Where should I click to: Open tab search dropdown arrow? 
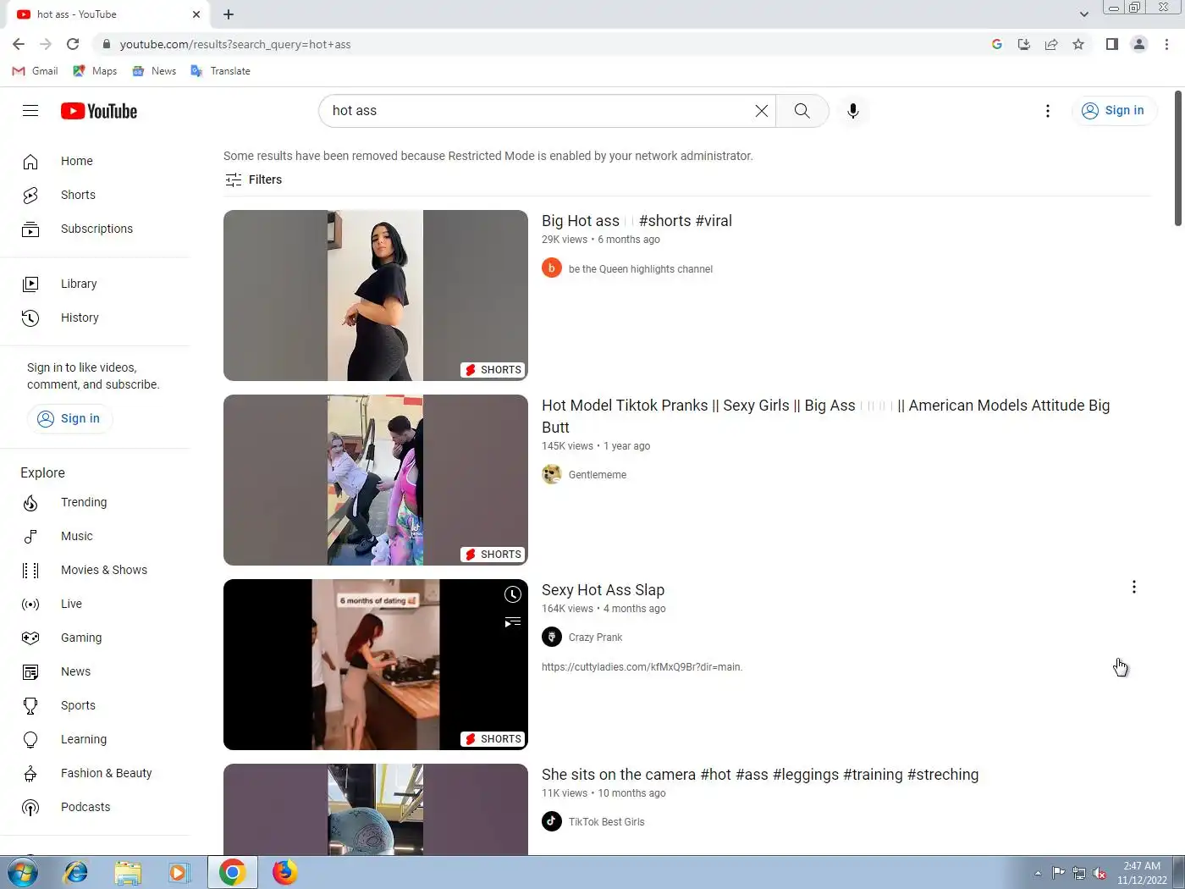[1084, 14]
